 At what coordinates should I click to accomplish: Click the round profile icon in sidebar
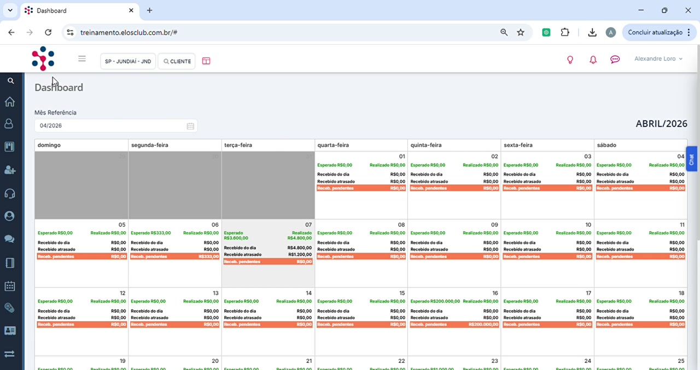pyautogui.click(x=9, y=216)
